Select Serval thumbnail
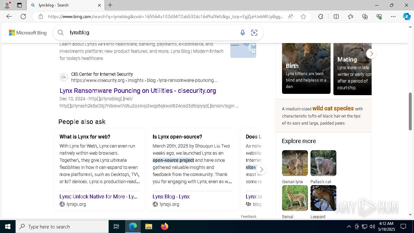The height and width of the screenshot is (233, 414). 295,198
